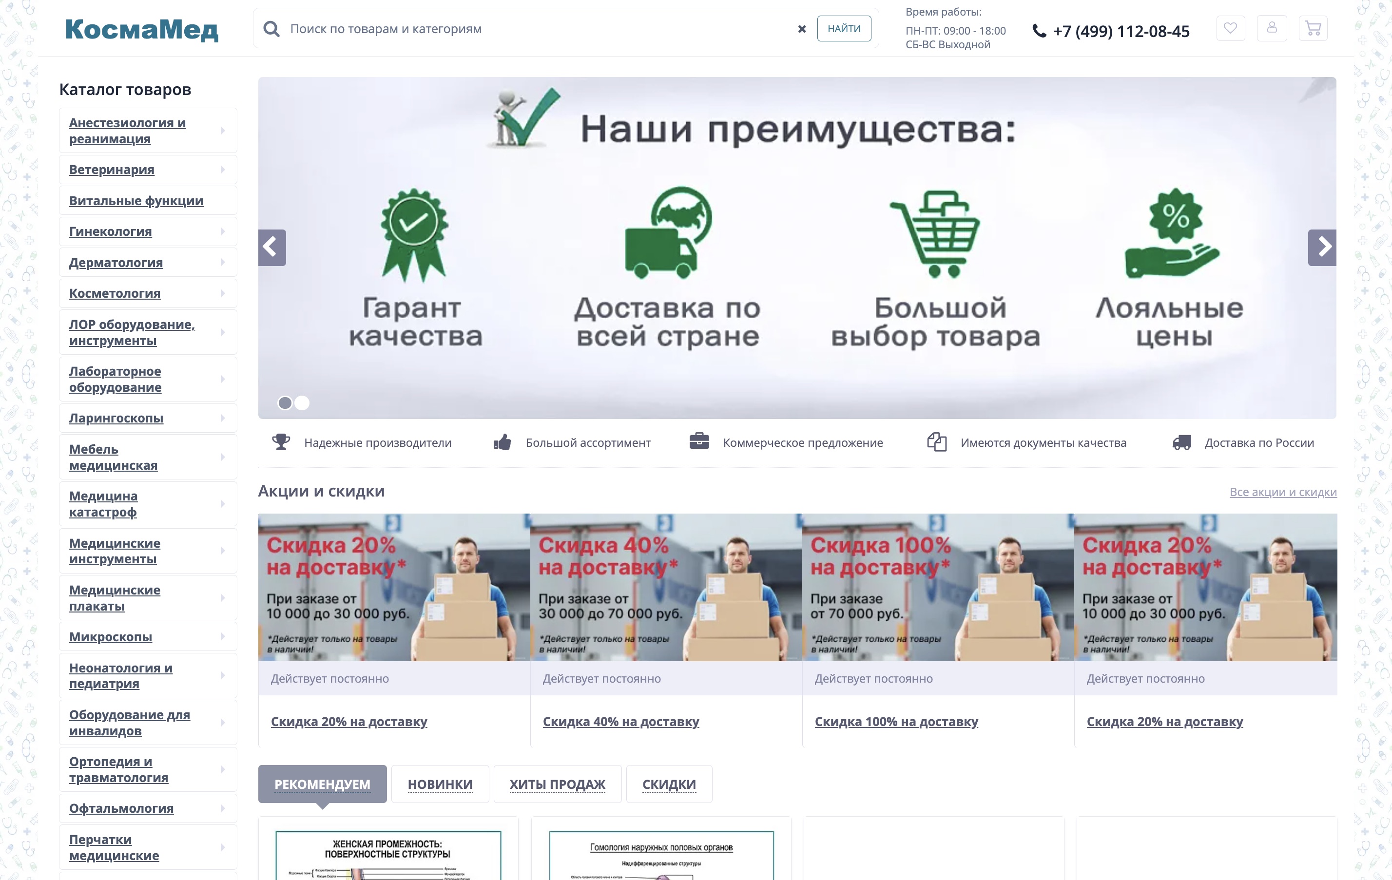
Task: Switch to the РЕКОМЕНДУЕМ tab
Action: pyautogui.click(x=322, y=784)
